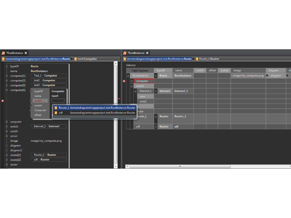Open the Test_1 : Computer reference
291x218 pixels.
click(x=48, y=76)
